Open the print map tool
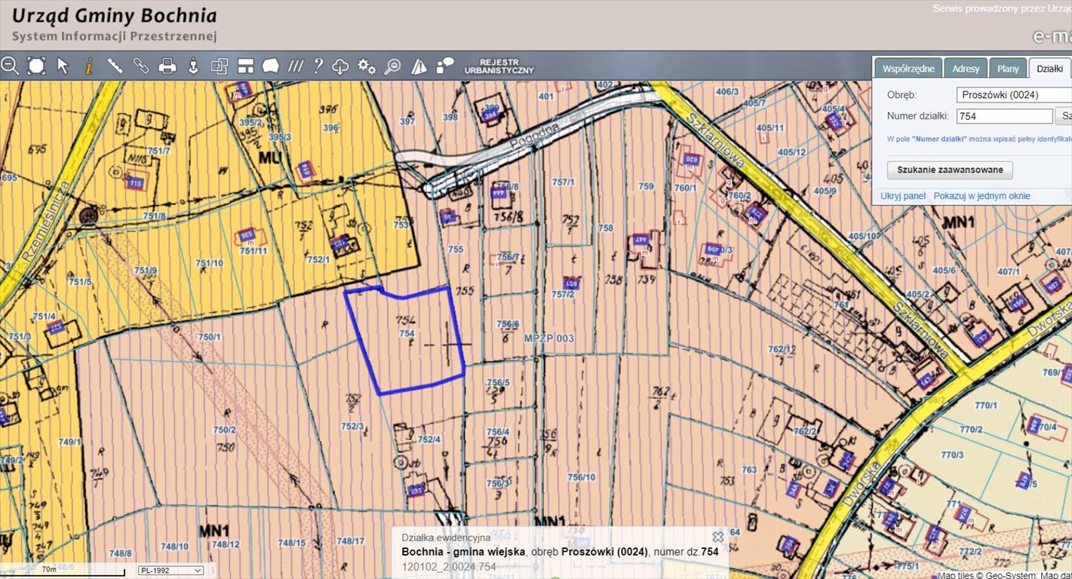This screenshot has height=579, width=1072. click(167, 66)
